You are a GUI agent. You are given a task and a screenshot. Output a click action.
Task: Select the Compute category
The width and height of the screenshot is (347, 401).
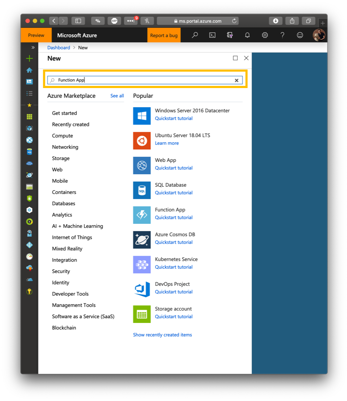pos(62,136)
